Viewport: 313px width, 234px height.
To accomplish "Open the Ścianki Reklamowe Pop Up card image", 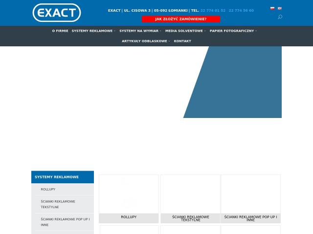I will point(251,194).
